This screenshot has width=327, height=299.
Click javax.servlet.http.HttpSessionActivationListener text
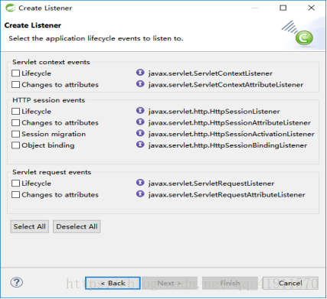[231, 134]
